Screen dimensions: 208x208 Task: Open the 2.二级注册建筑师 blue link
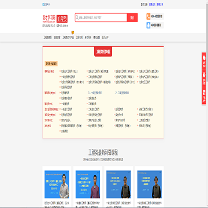tap(122, 93)
